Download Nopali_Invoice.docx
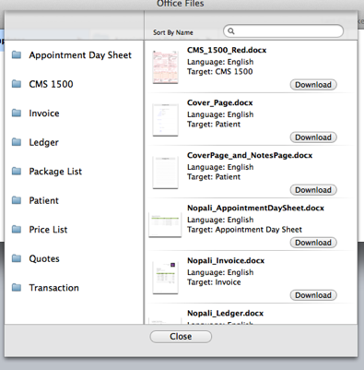 (x=313, y=295)
